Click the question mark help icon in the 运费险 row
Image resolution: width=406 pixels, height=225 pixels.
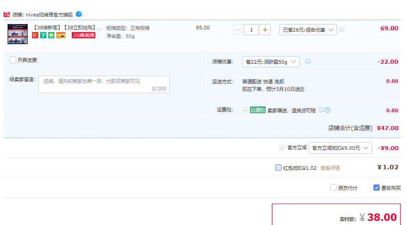(x=328, y=110)
